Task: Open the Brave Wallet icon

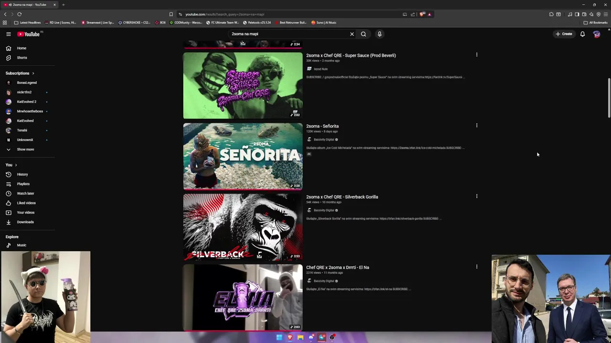Action: (x=584, y=14)
